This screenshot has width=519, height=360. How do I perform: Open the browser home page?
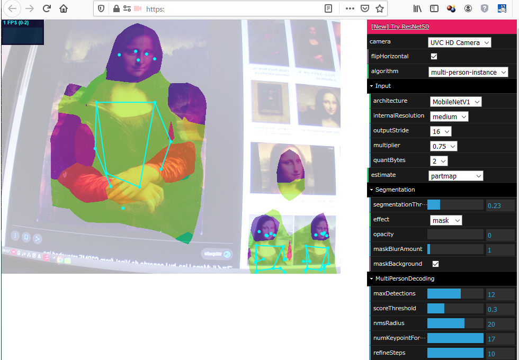point(64,8)
